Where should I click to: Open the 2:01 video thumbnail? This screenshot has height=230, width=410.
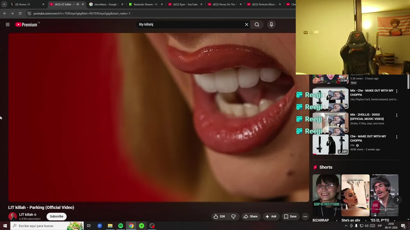[x=330, y=145]
